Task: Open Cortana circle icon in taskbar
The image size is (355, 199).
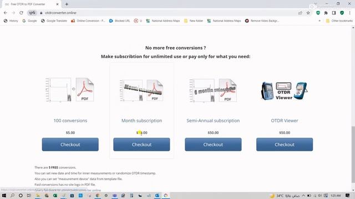Action: [x=21, y=195]
